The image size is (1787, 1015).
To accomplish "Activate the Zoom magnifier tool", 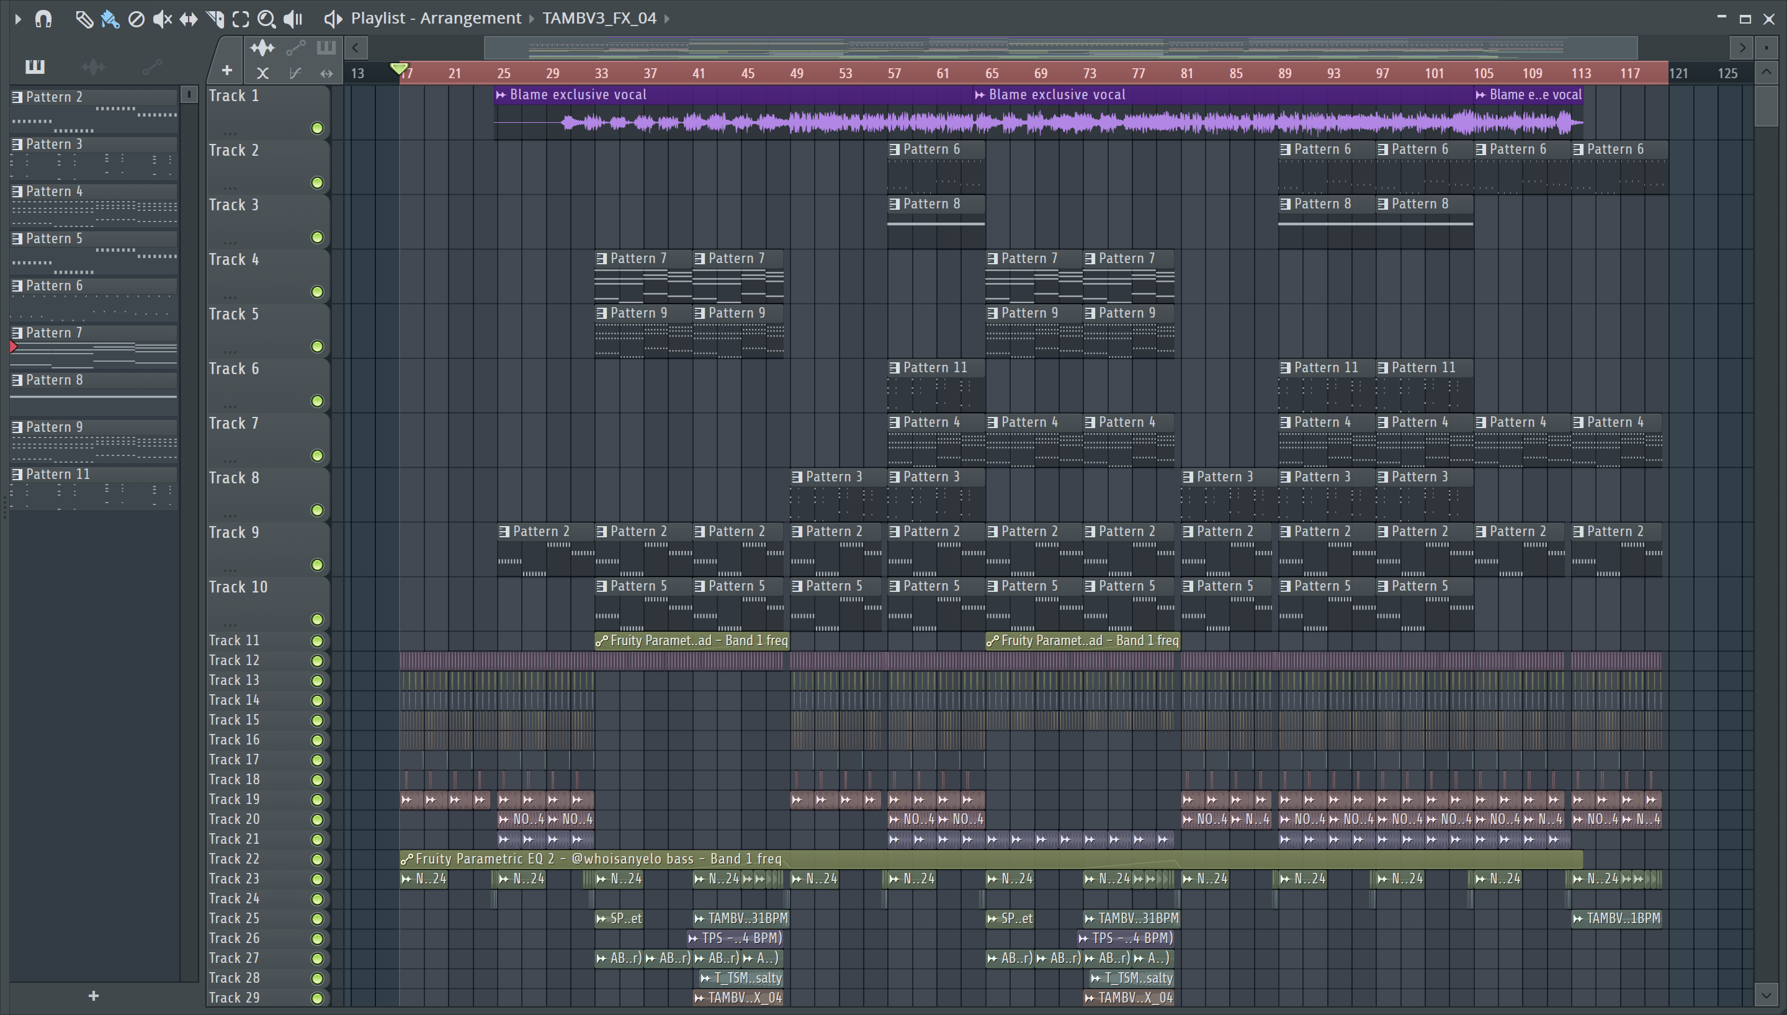I will pos(266,19).
